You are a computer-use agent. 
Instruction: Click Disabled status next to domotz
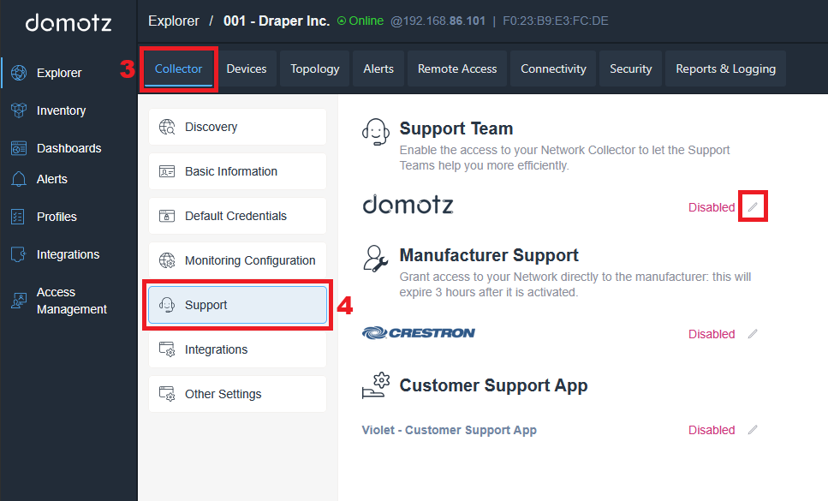tap(712, 207)
